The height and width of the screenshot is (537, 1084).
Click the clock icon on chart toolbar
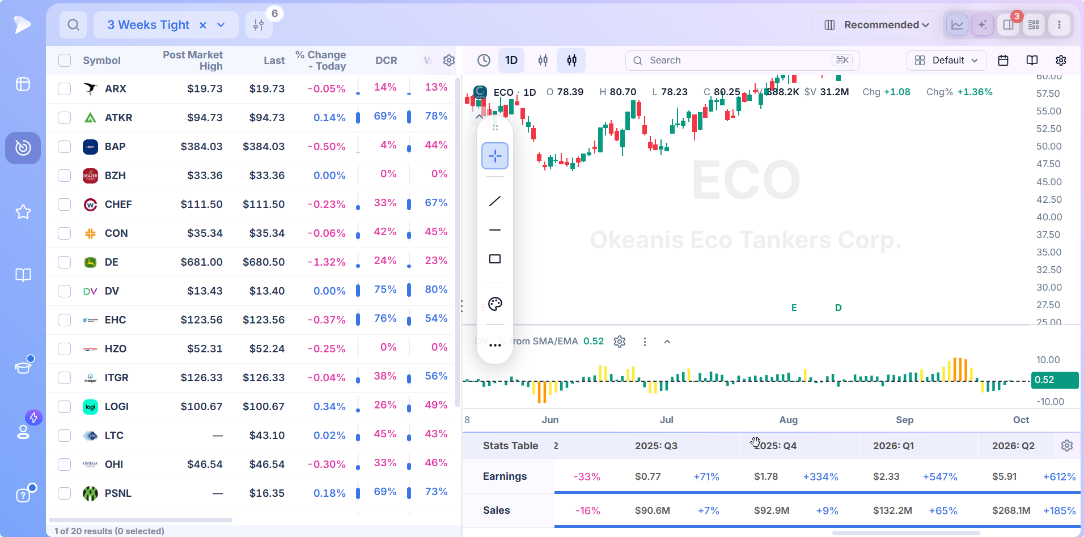click(x=484, y=60)
